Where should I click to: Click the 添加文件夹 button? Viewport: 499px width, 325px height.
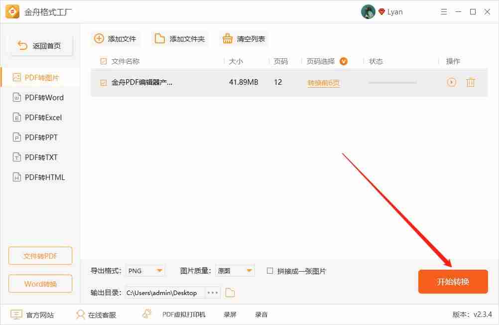coord(180,38)
